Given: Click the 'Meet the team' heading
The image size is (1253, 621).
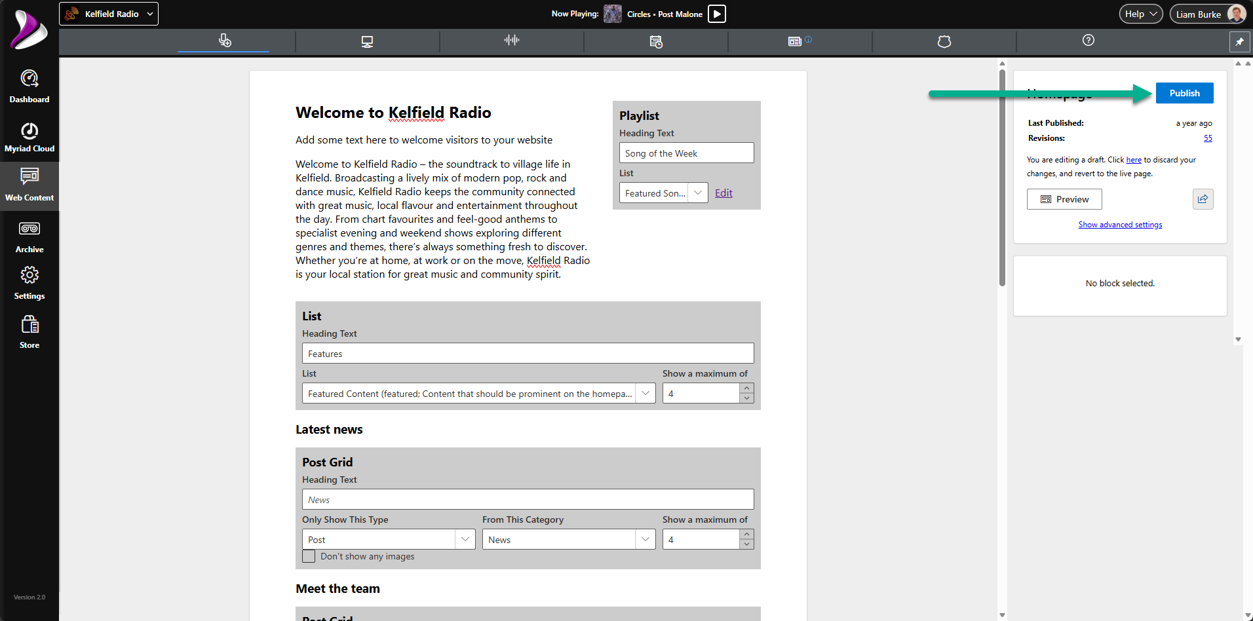Looking at the screenshot, I should tap(337, 589).
